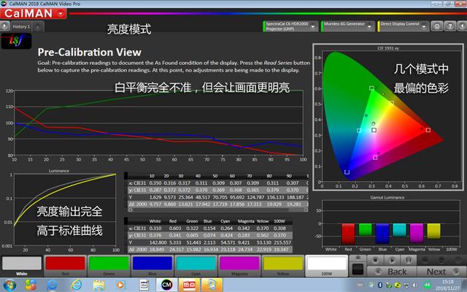Open the settings gear icon

(437, 26)
